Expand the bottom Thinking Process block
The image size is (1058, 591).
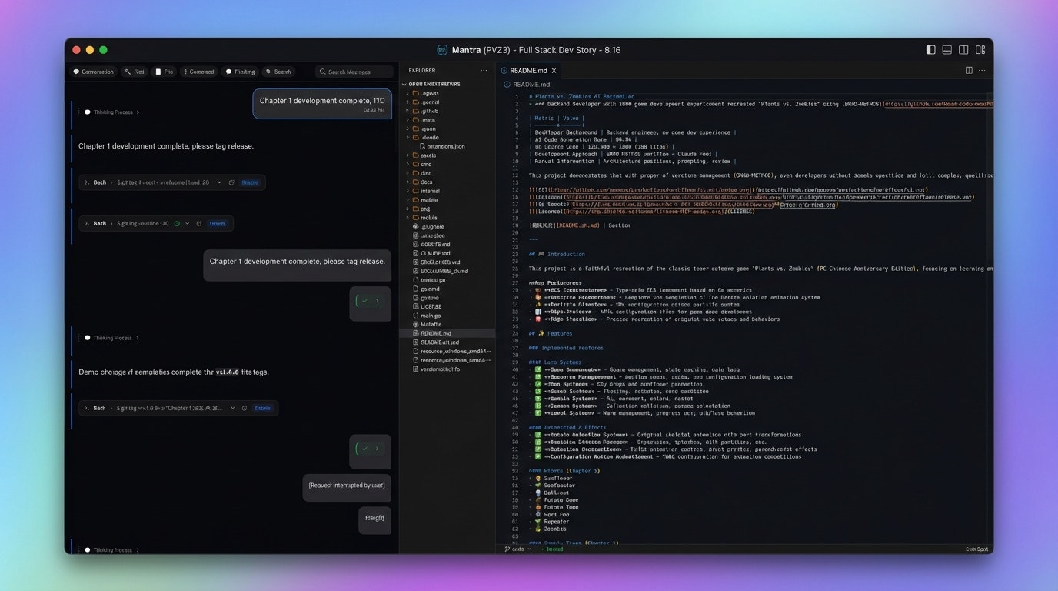[x=112, y=550]
